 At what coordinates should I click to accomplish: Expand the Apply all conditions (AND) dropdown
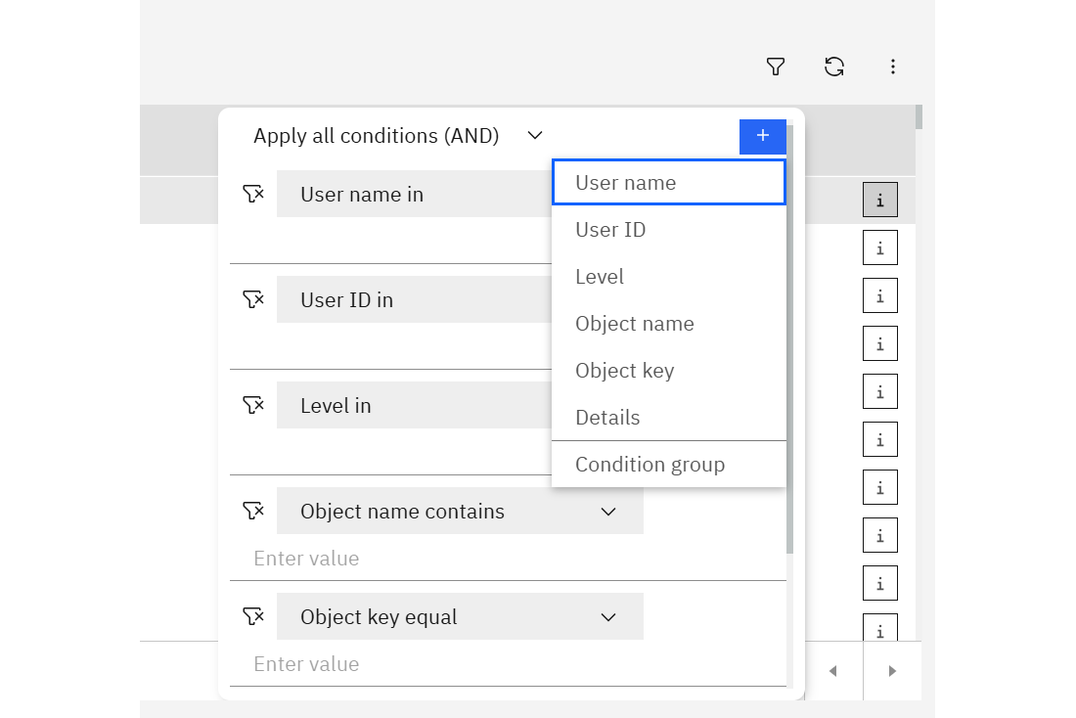point(534,136)
